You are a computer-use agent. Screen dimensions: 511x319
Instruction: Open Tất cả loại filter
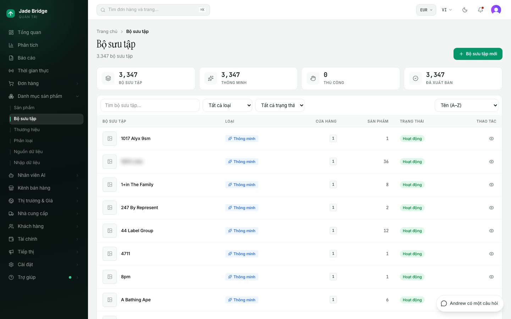(x=227, y=105)
